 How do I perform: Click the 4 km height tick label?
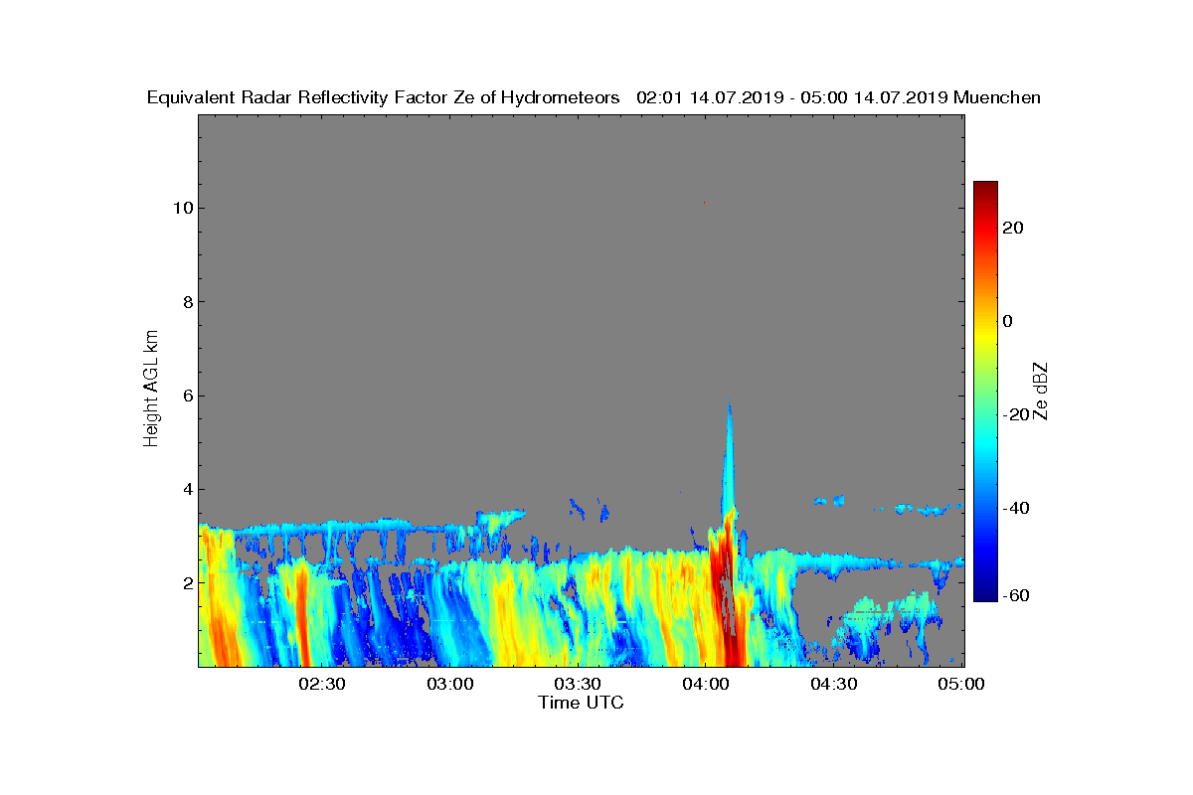187,489
